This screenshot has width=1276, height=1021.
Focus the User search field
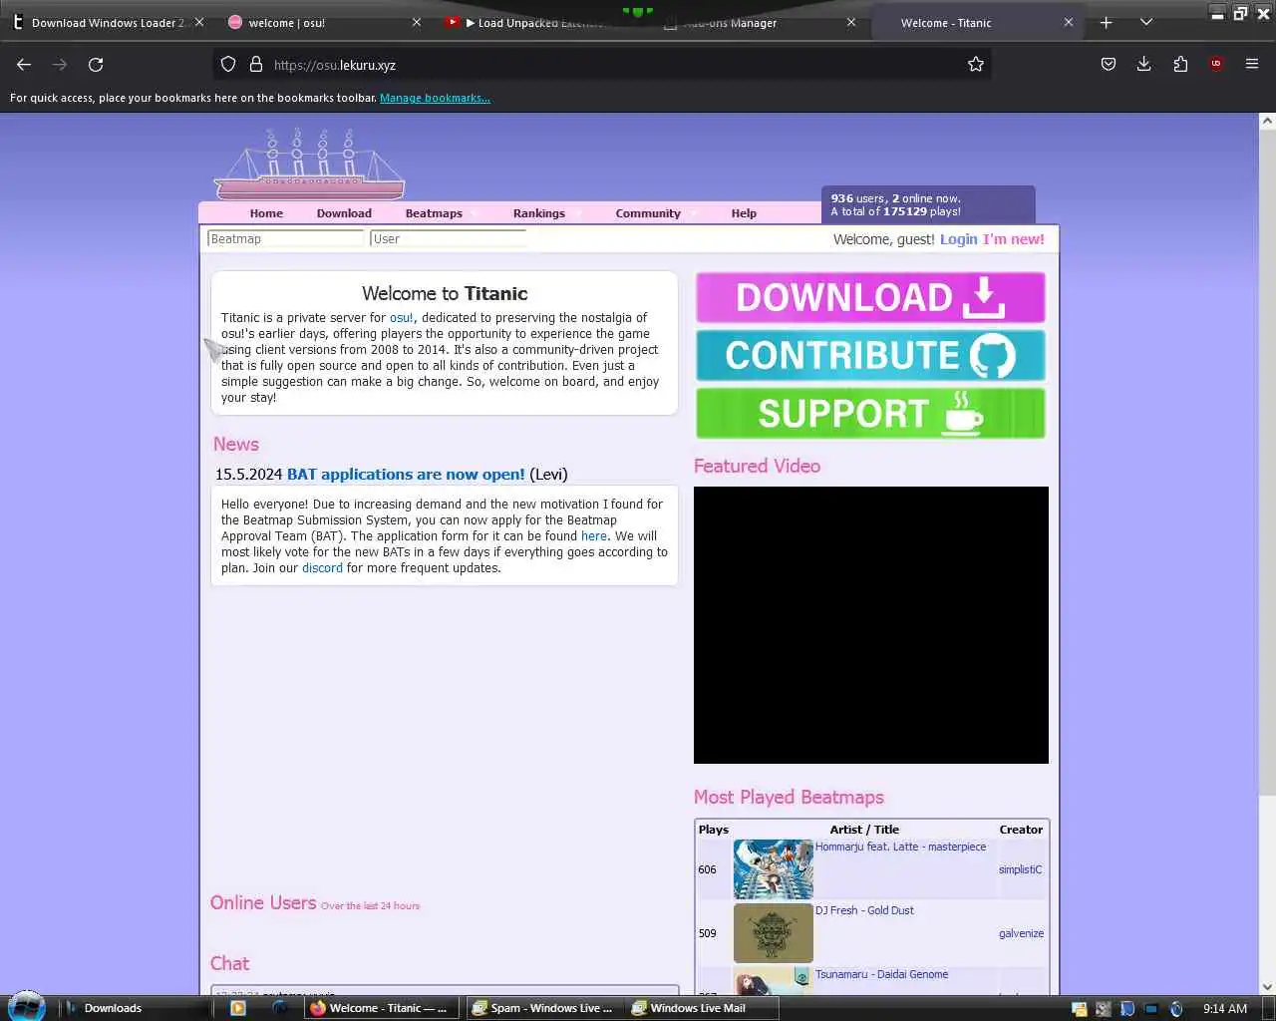point(449,238)
